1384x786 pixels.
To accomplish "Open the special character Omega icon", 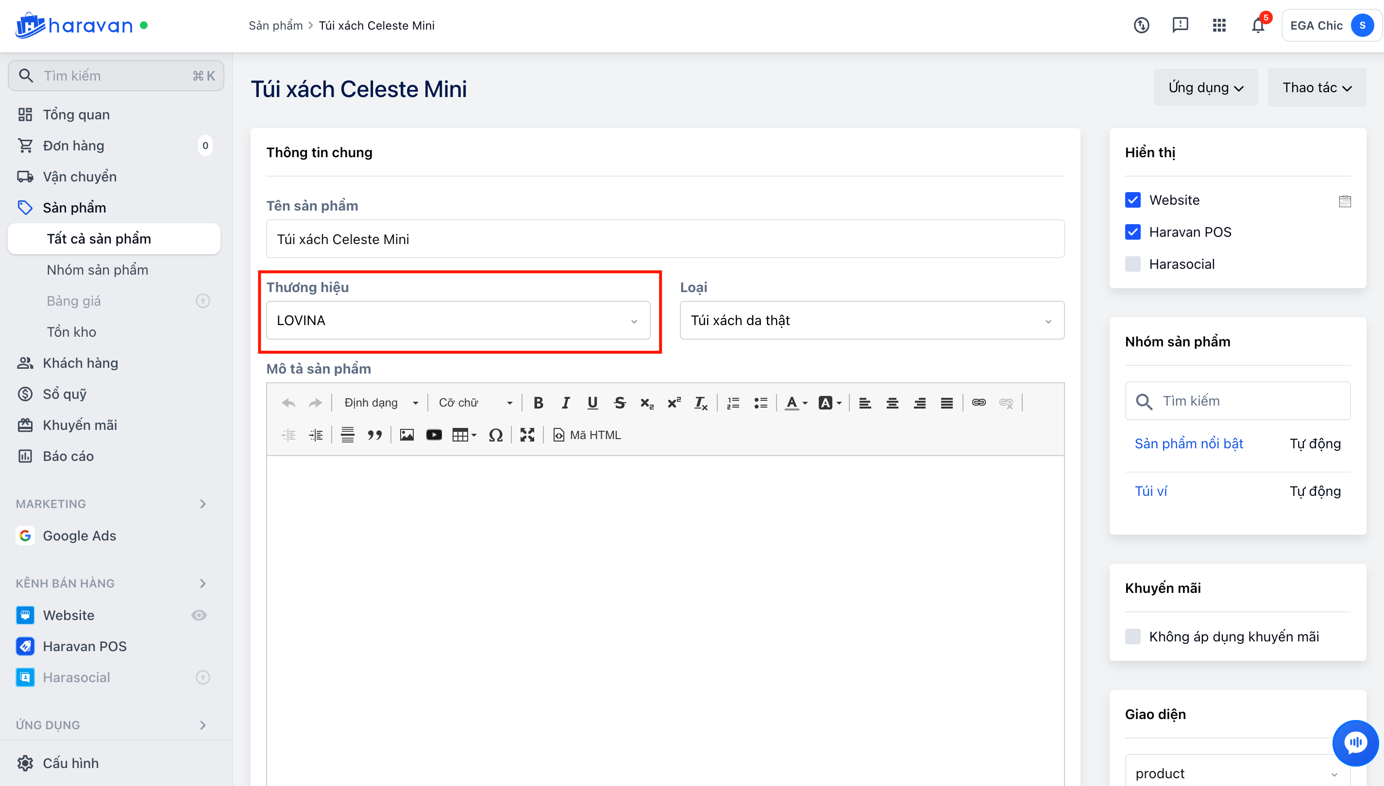I will [x=495, y=435].
